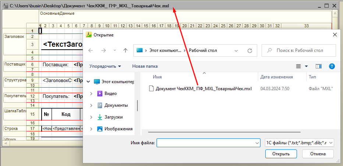This screenshot has height=166, width=343.
Task: Expand the Изображения folder node
Action: [x=91, y=129]
